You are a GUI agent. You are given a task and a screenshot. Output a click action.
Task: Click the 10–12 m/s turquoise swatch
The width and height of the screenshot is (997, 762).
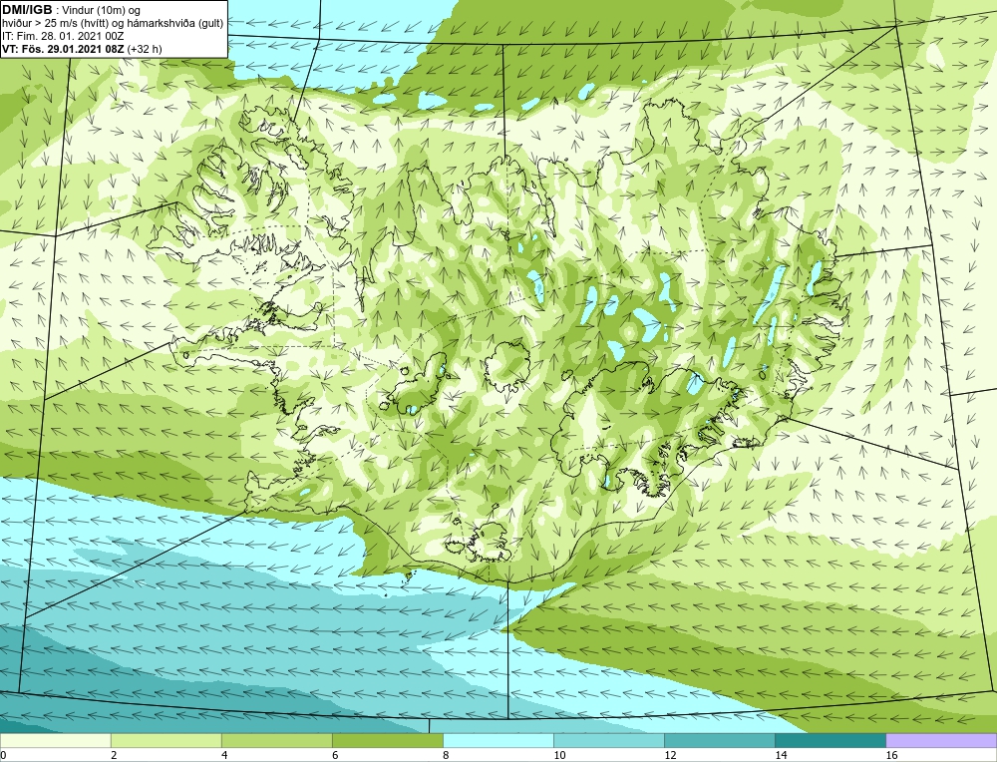pyautogui.click(x=608, y=740)
